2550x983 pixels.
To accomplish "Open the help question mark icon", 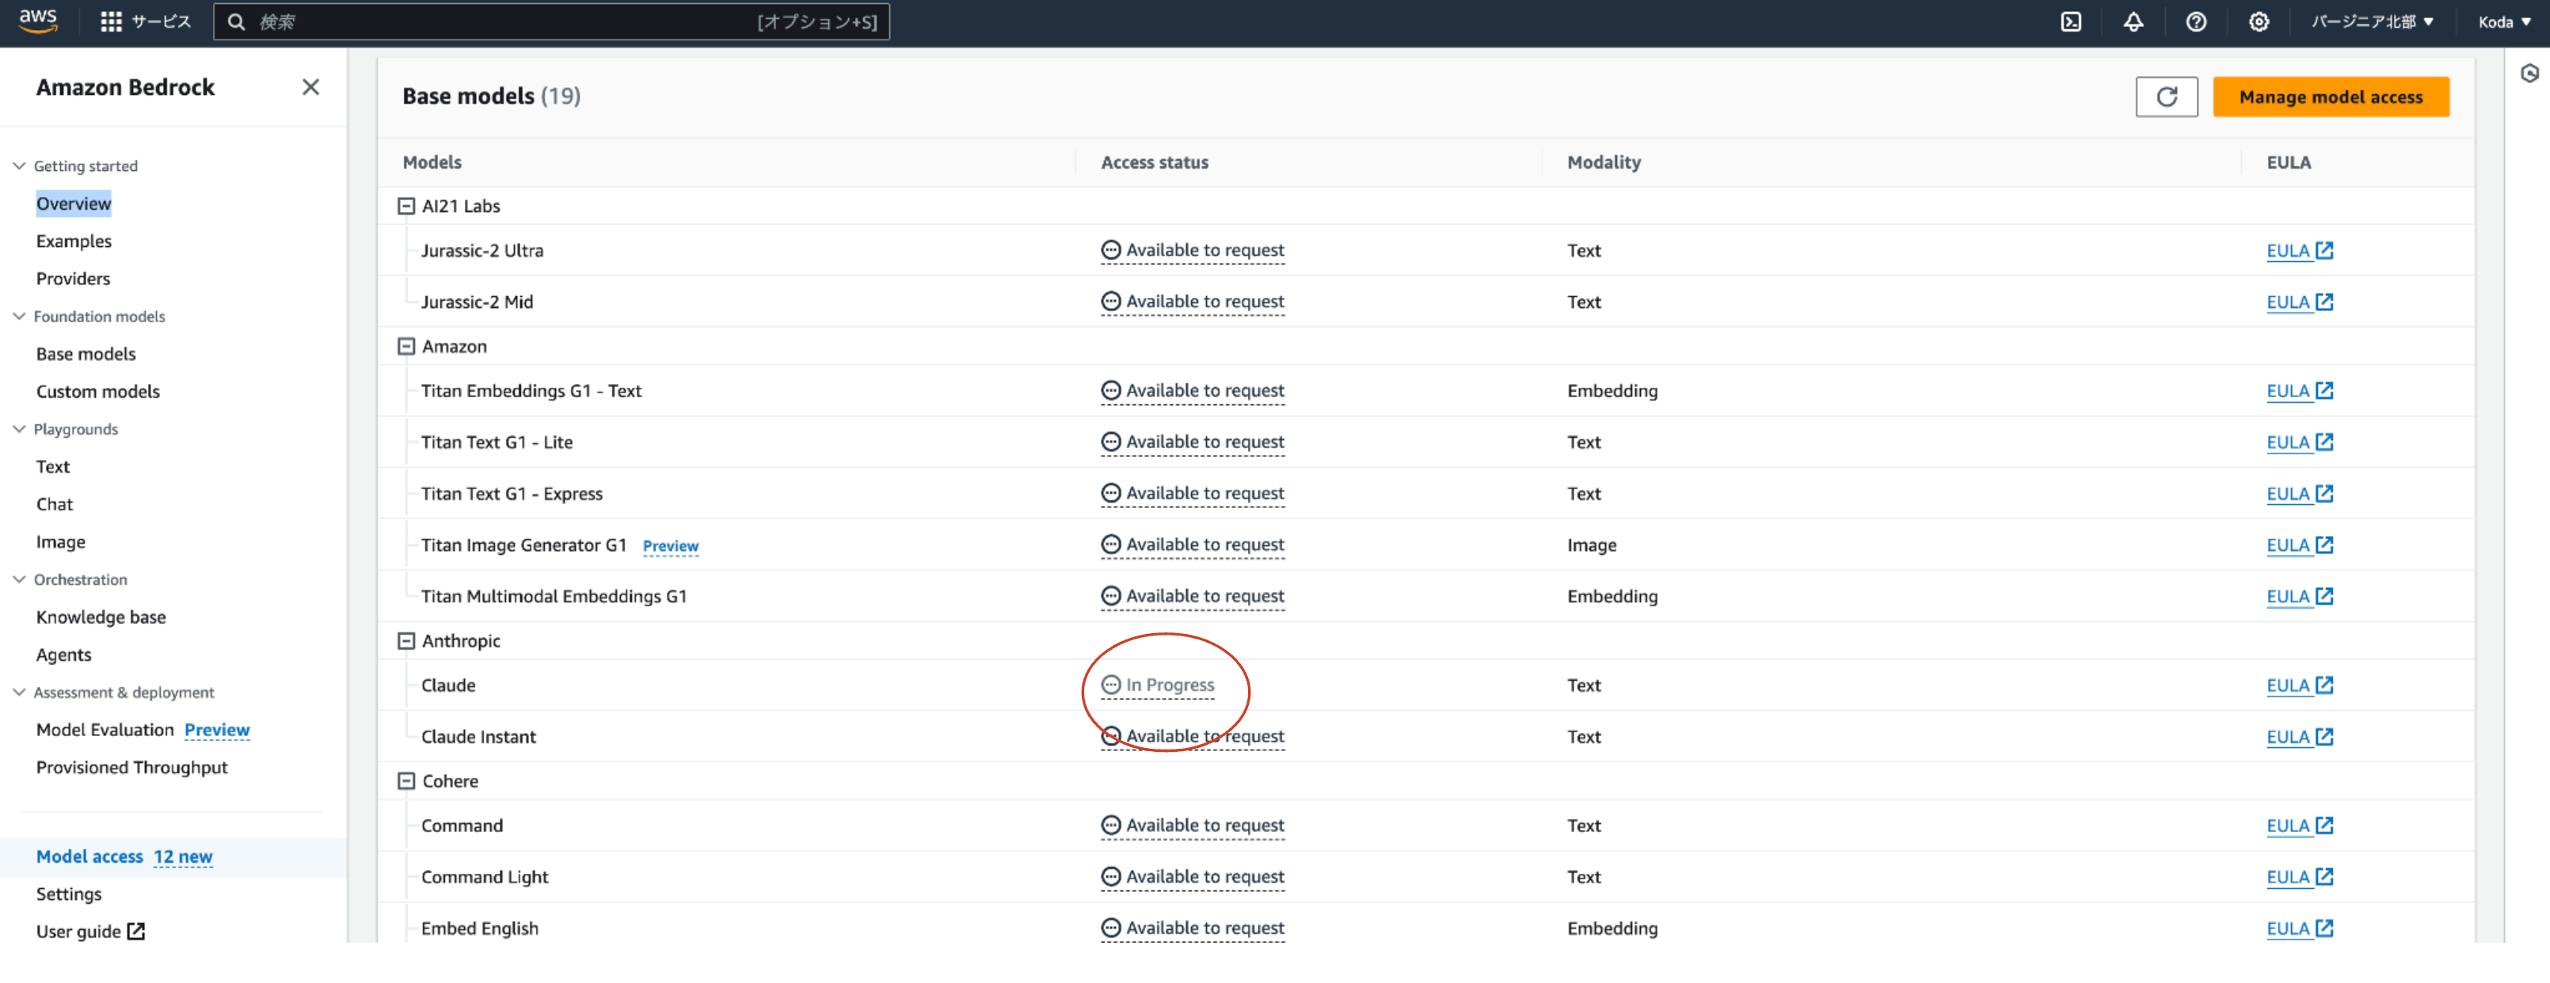I will point(2195,21).
